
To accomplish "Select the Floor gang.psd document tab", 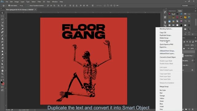I will point(20,10).
